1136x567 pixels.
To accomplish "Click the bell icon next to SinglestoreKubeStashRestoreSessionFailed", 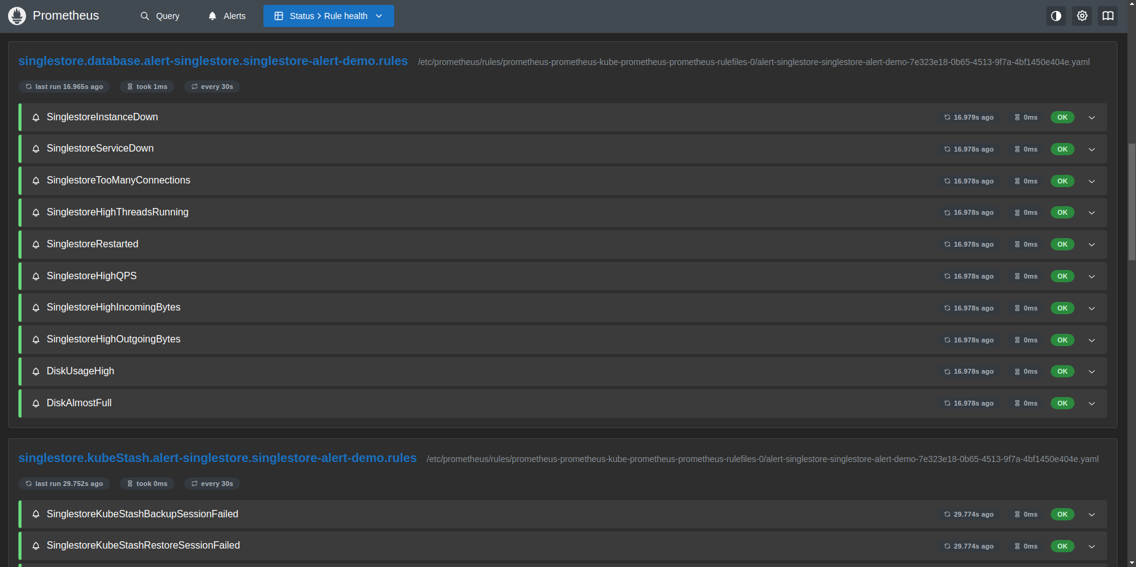I will click(36, 546).
